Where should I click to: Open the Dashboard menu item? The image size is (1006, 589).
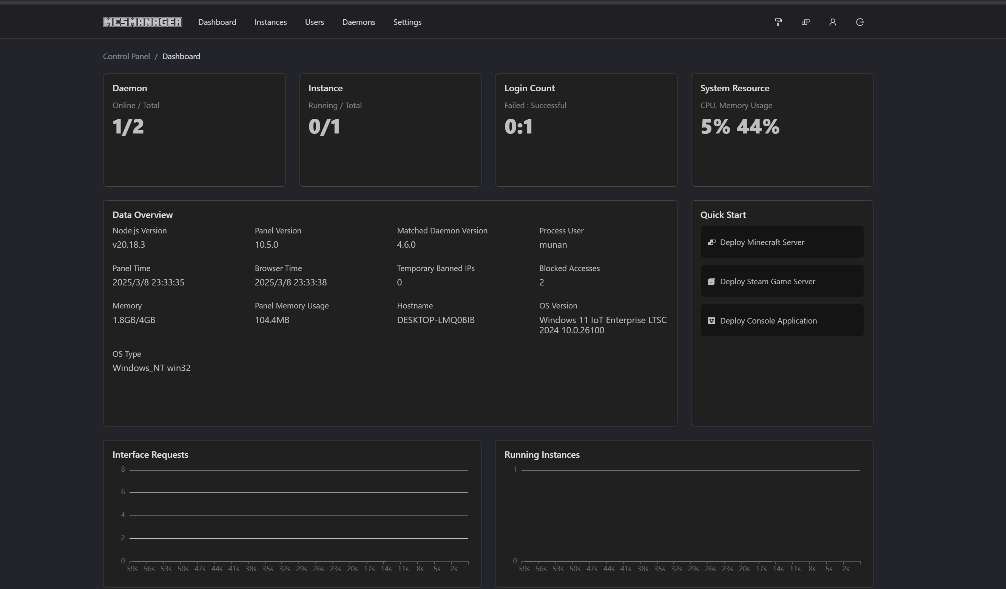pyautogui.click(x=217, y=22)
